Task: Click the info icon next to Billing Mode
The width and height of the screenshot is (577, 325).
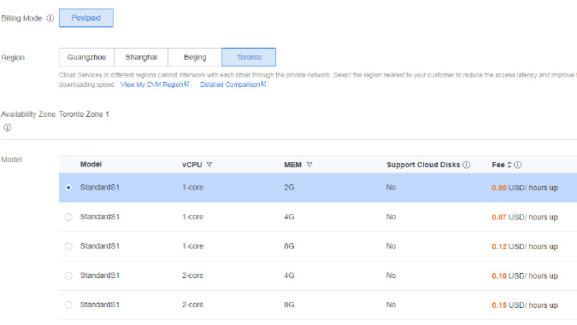Action: pyautogui.click(x=50, y=18)
